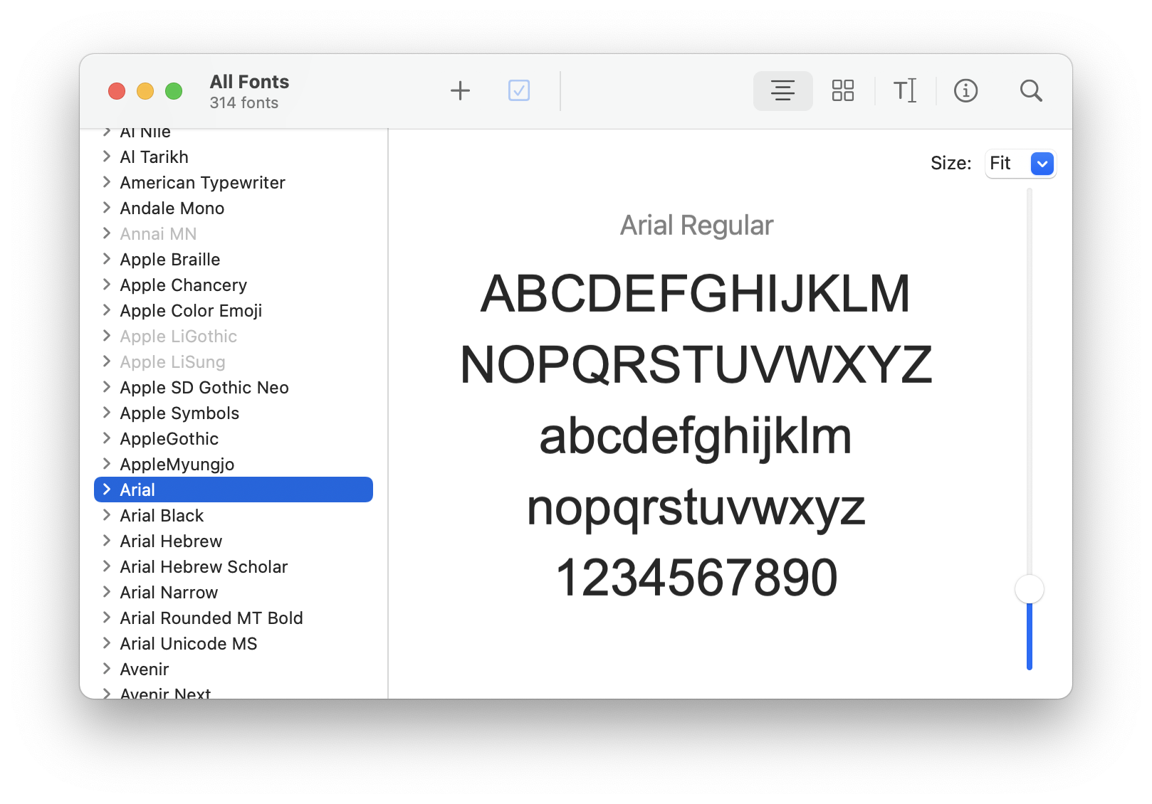Select Apple Symbols font
This screenshot has height=804, width=1152.
coord(234,413)
